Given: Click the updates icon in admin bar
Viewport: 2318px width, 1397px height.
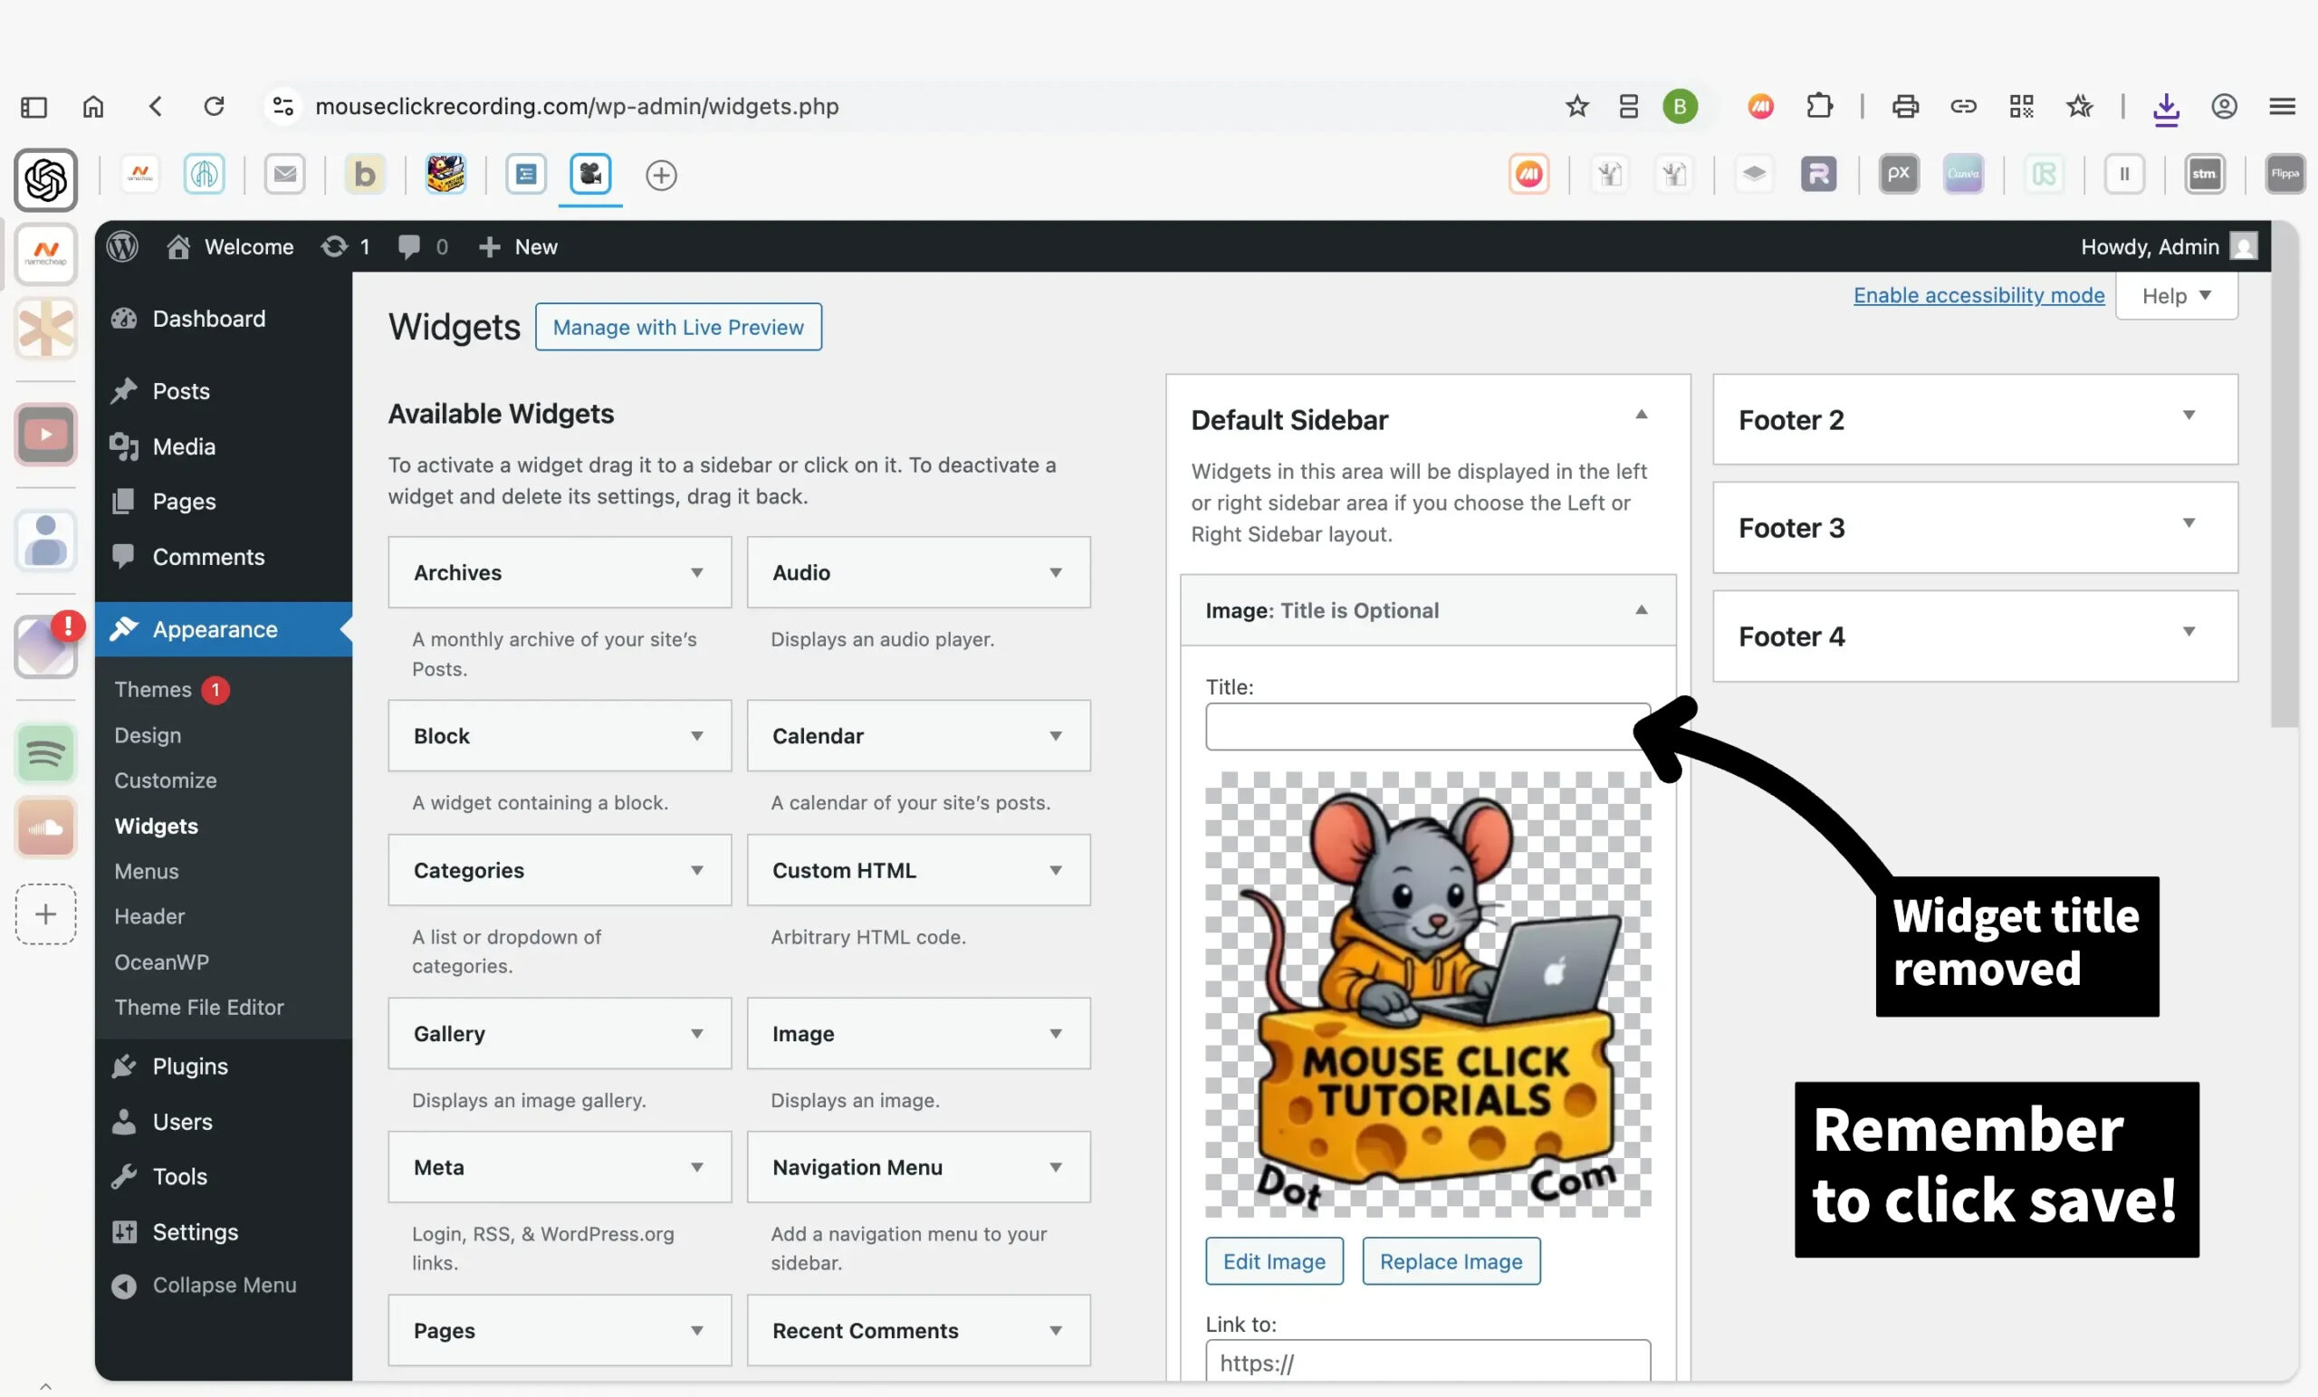Looking at the screenshot, I should coord(335,246).
